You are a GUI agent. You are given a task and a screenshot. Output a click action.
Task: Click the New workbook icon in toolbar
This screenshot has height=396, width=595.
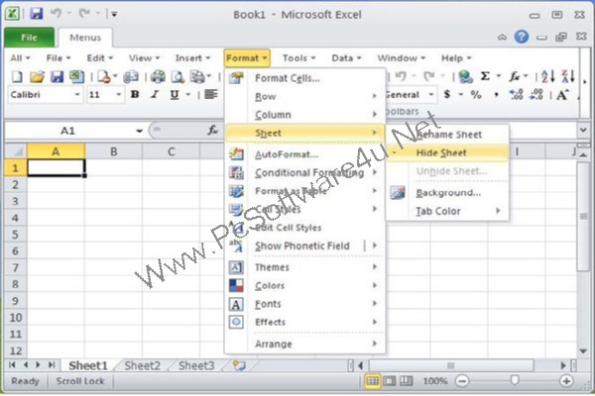click(17, 77)
